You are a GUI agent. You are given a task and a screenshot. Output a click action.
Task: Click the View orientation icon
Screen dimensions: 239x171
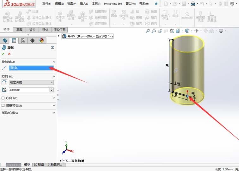click(178, 31)
